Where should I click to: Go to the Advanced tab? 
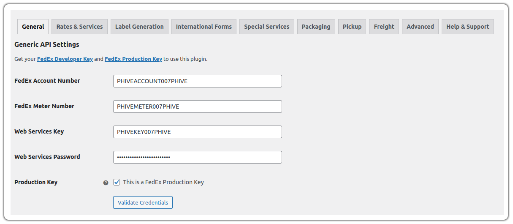click(x=421, y=27)
